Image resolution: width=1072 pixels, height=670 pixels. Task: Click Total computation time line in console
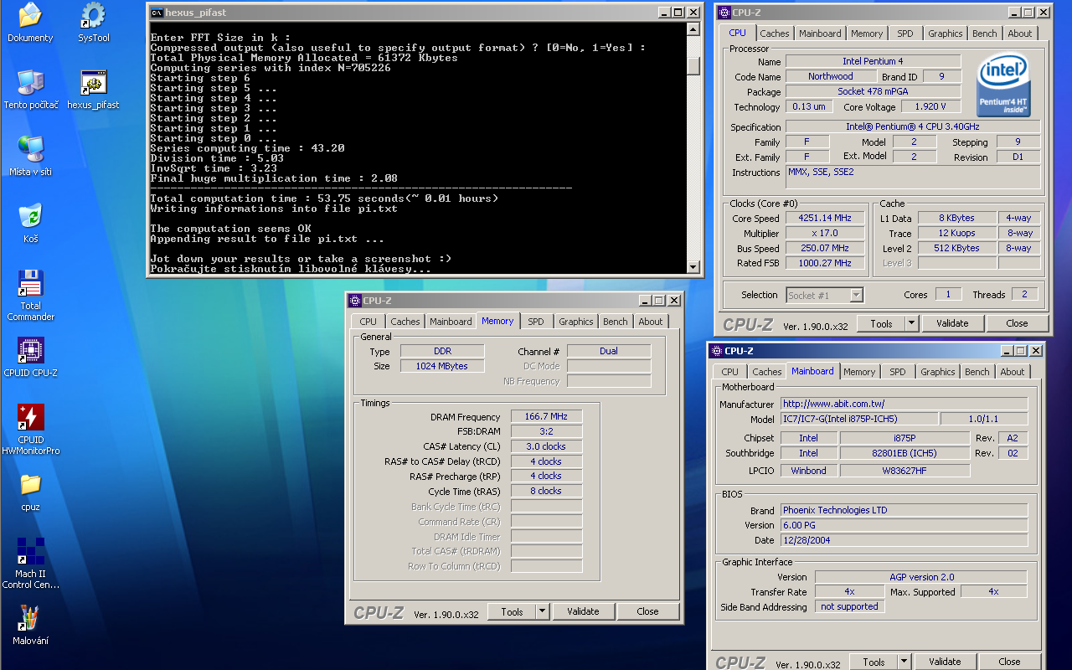[324, 198]
